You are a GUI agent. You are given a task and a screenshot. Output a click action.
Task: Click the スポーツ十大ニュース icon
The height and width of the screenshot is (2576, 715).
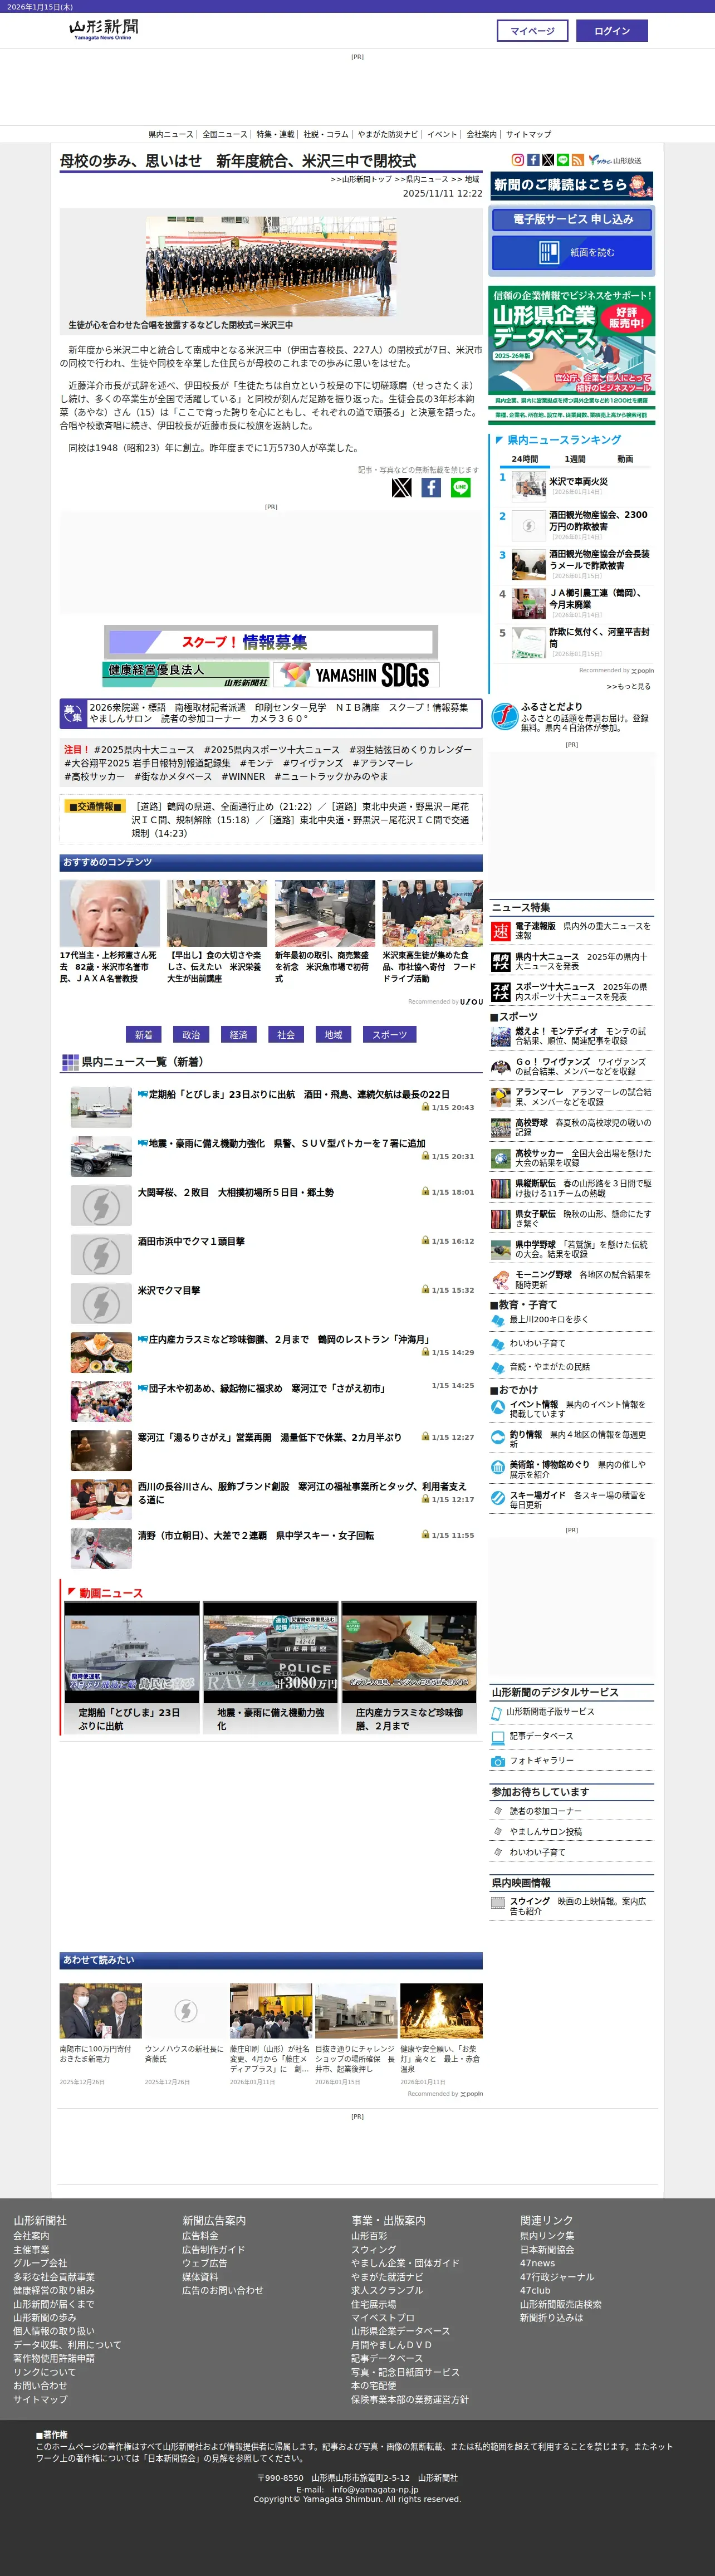[500, 992]
